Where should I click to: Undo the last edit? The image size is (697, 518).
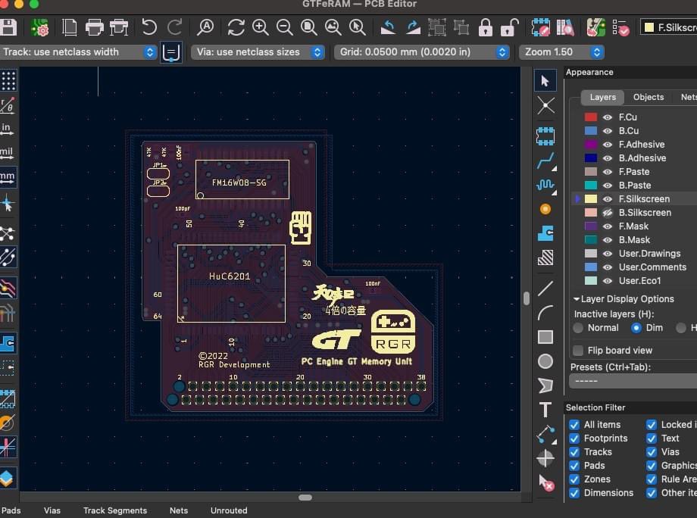point(149,27)
